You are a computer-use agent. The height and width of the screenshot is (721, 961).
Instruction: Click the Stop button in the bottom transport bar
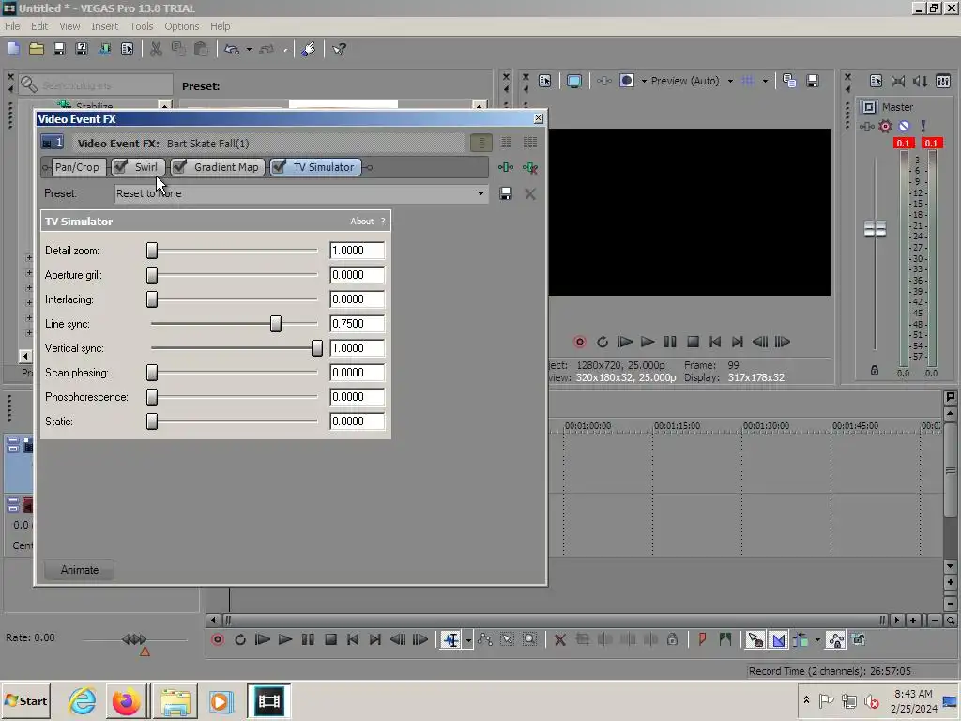coord(330,639)
